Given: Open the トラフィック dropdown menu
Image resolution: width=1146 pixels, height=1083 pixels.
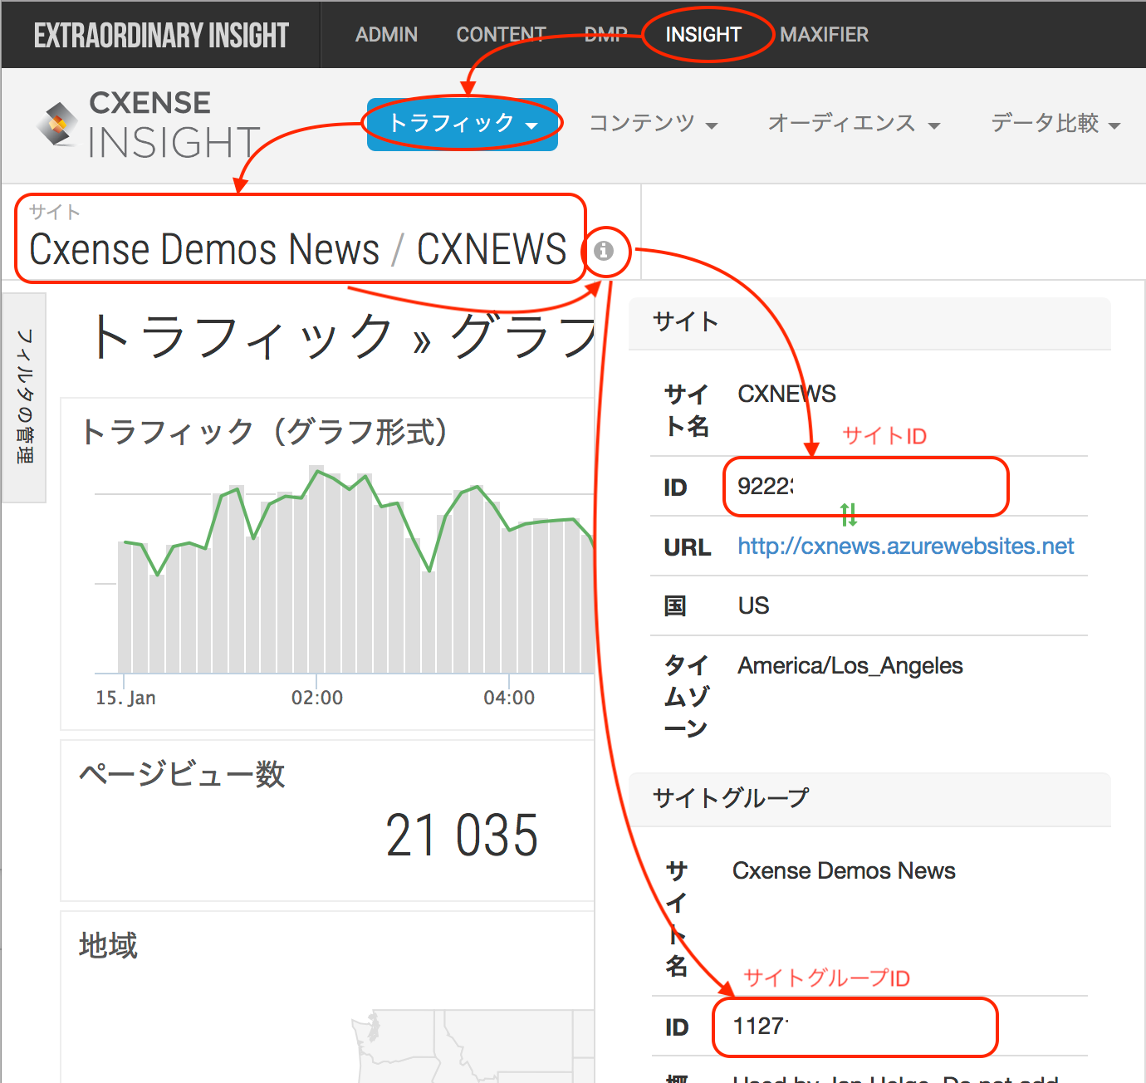Looking at the screenshot, I should (x=463, y=124).
